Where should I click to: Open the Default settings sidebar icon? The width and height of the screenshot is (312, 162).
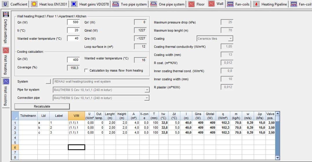pyautogui.click(x=6, y=15)
